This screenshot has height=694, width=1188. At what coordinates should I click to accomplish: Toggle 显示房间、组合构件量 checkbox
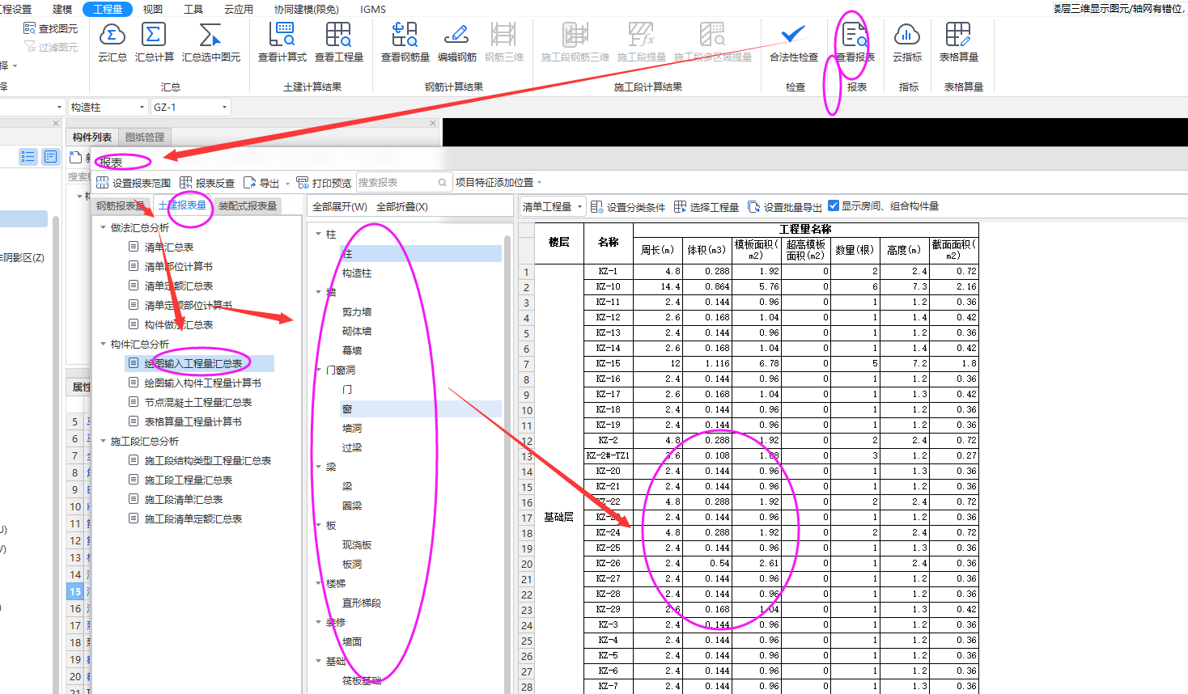pos(834,205)
